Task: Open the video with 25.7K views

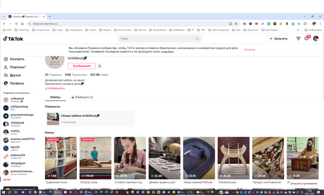Action: (x=130, y=158)
